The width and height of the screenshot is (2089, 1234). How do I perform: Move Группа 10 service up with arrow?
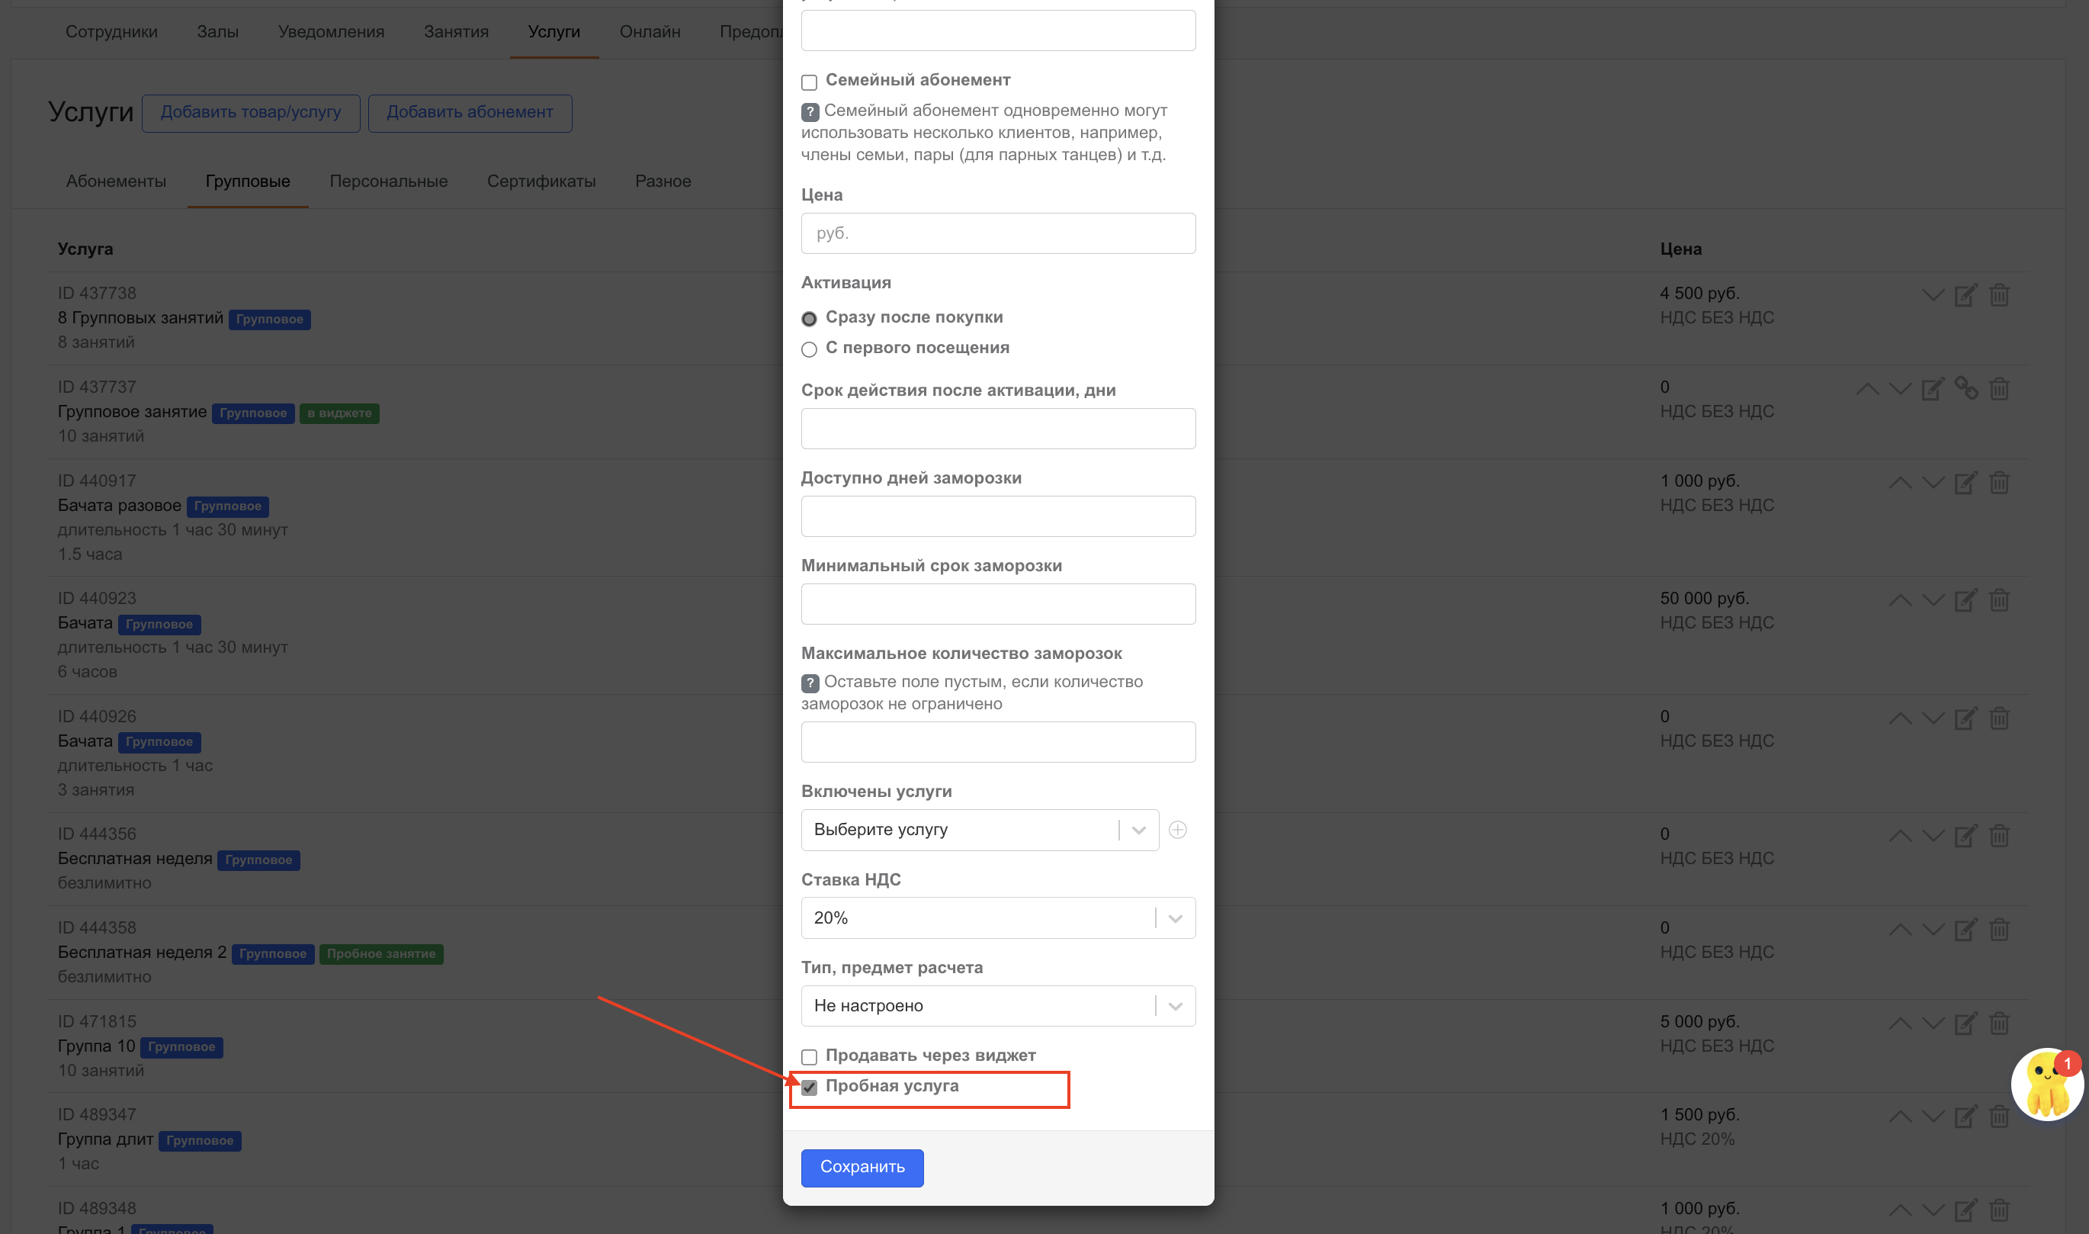pyautogui.click(x=1899, y=1023)
